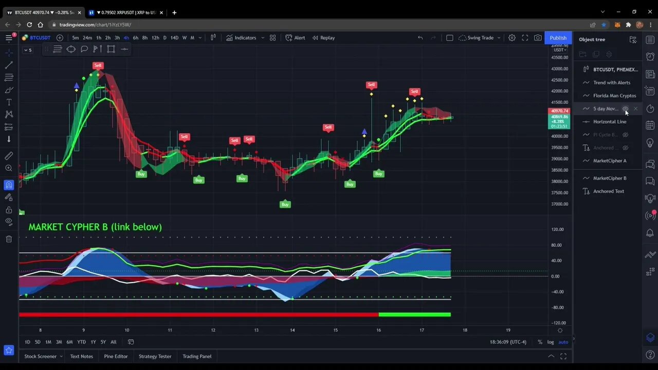Toggle Hide All Drawings eye icon
The height and width of the screenshot is (370, 658).
click(9, 221)
